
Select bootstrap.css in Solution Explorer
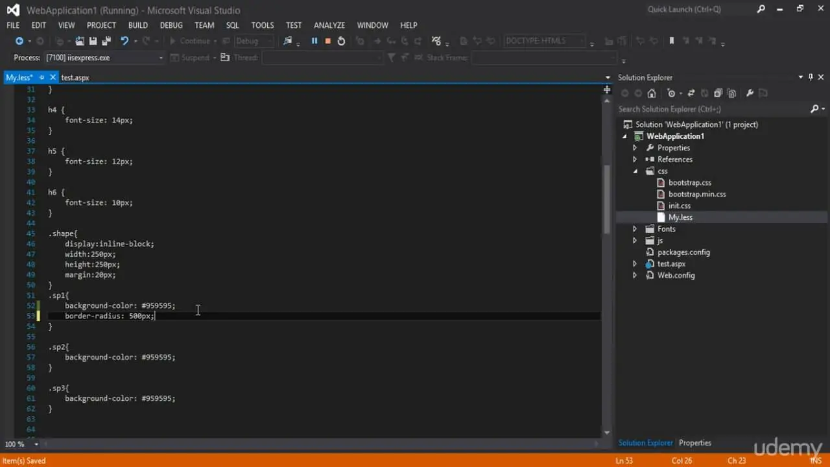(690, 183)
